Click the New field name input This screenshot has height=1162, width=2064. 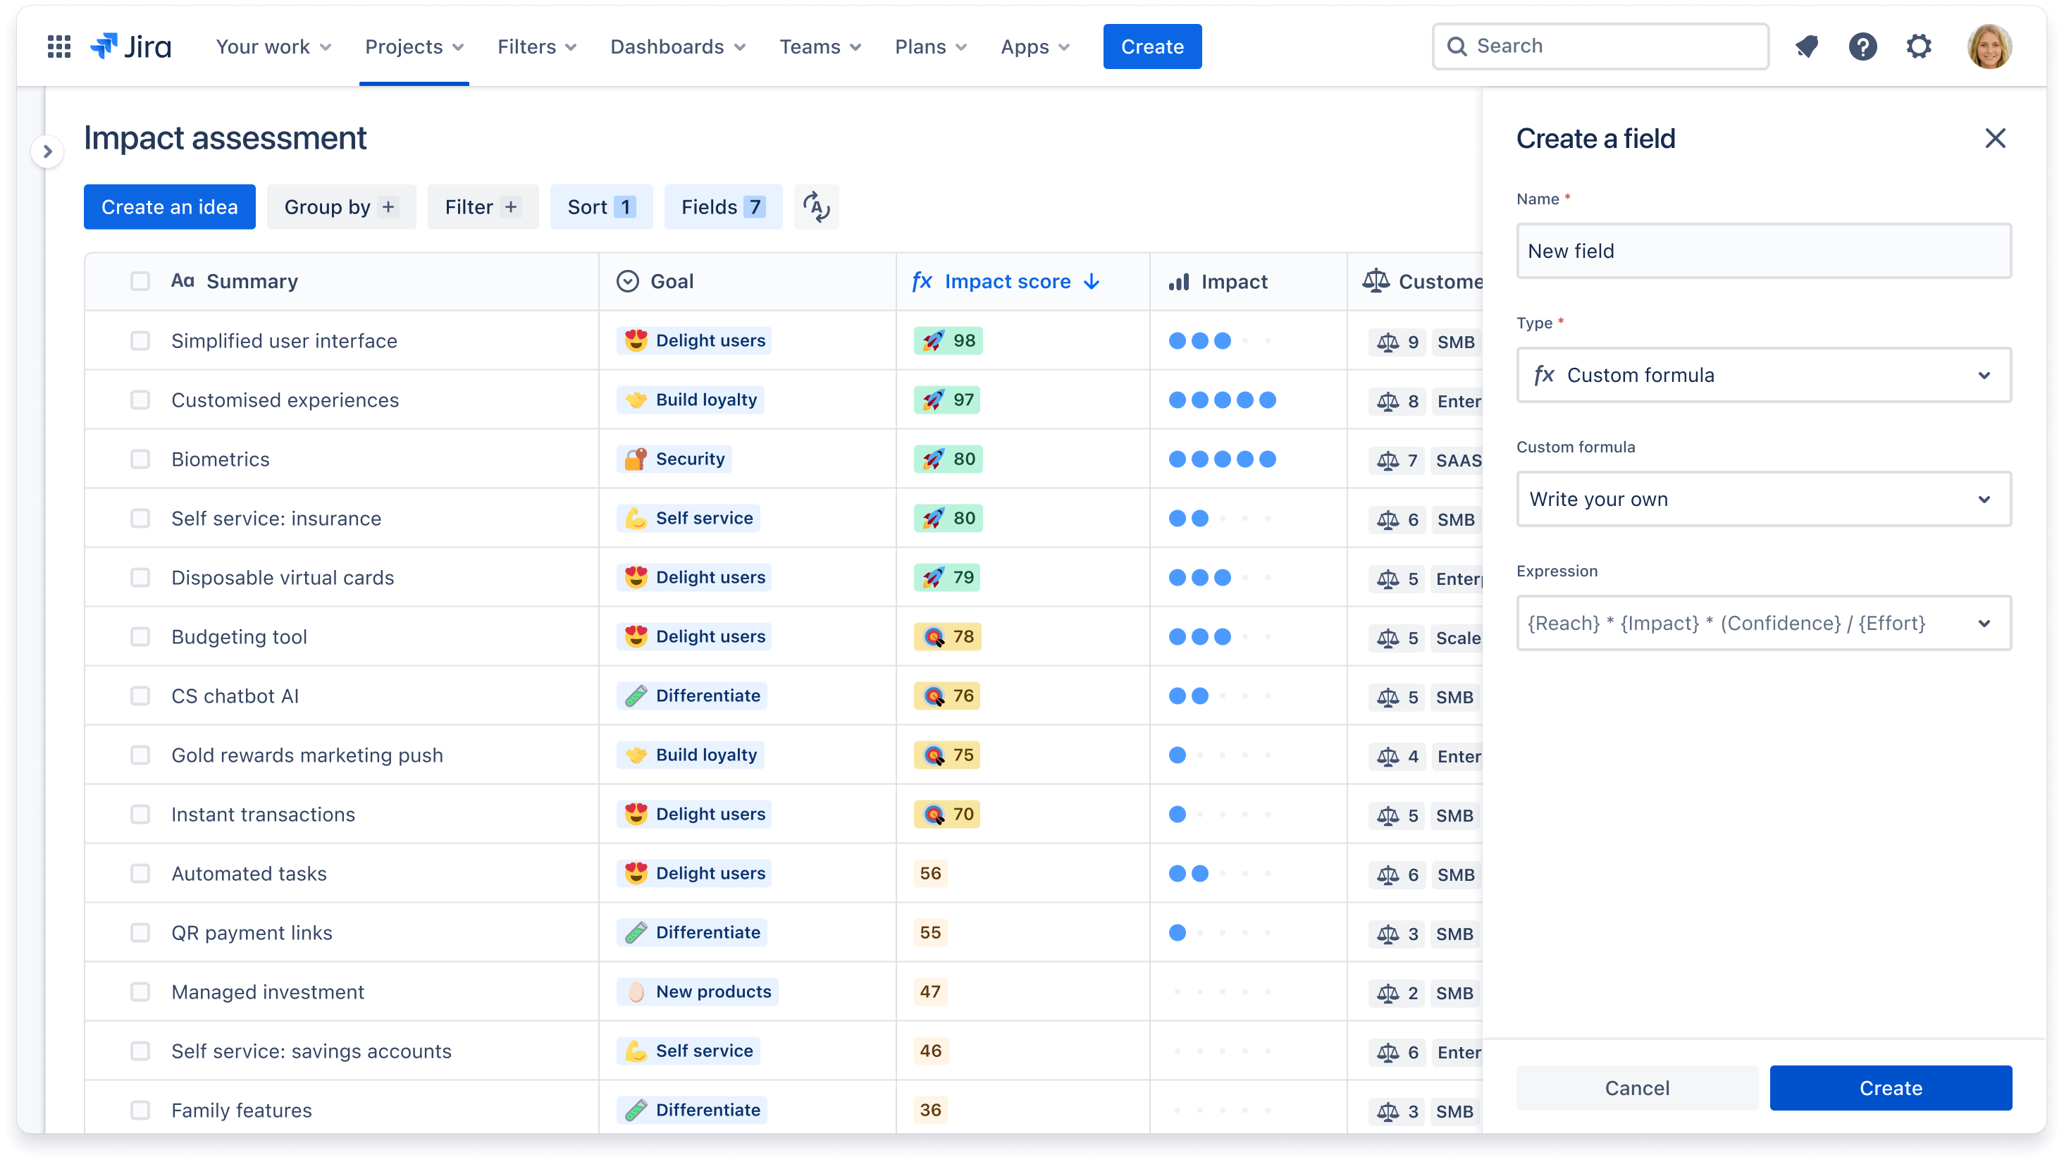click(1762, 251)
